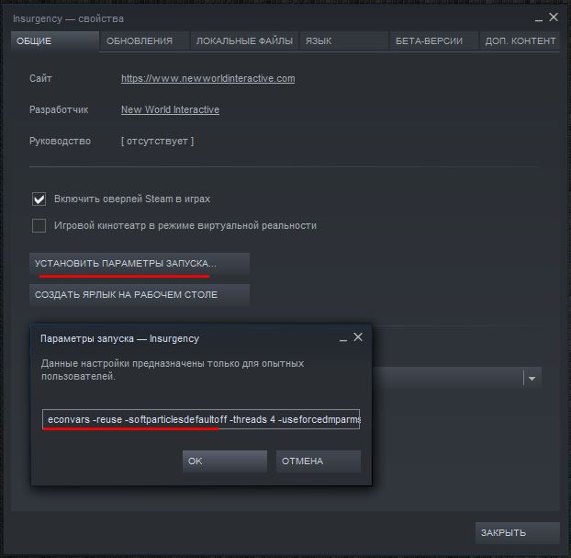Viewport: 571px width, 558px height.
Task: Click СОЗДАТЬ ЯРЛЫК НА РАБОЧЕМ СТОЛЕ button
Action: click(140, 295)
